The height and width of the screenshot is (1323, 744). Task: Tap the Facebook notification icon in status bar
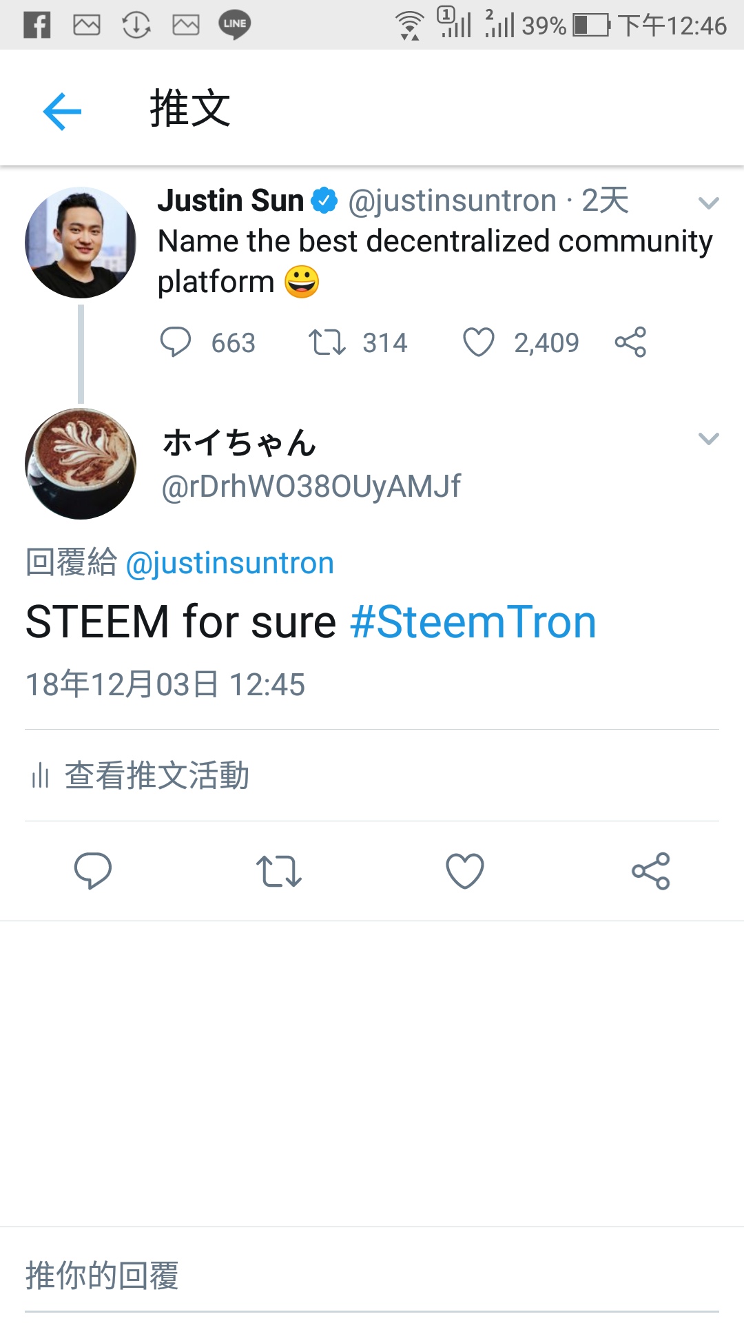[x=37, y=25]
